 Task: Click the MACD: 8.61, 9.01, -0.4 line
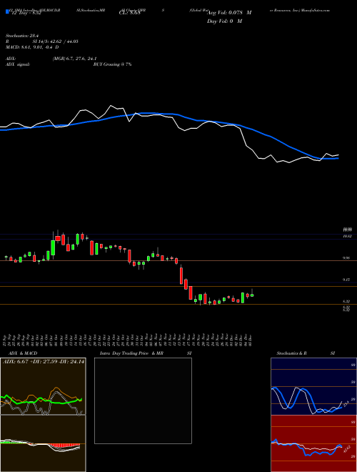coord(32,47)
